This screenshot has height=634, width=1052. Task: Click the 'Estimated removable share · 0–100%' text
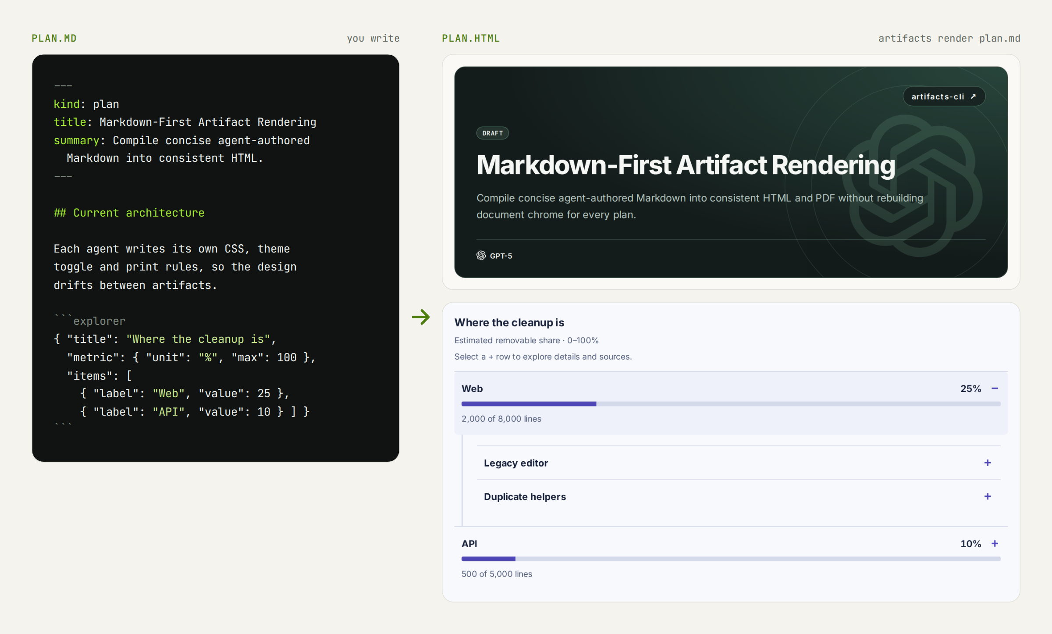tap(526, 340)
